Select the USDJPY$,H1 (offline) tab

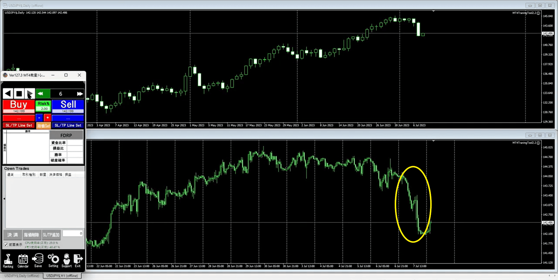62,276
